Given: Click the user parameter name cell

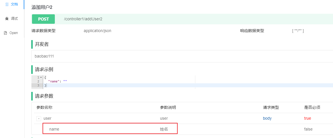Looking at the screenshot, I should click(47, 119).
